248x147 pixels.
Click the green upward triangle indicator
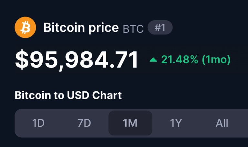click(x=153, y=60)
